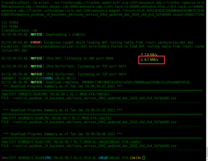The height and width of the screenshot is (161, 208).
Task: Click FILE path below the 0% progress line
Action: (x=89, y=98)
